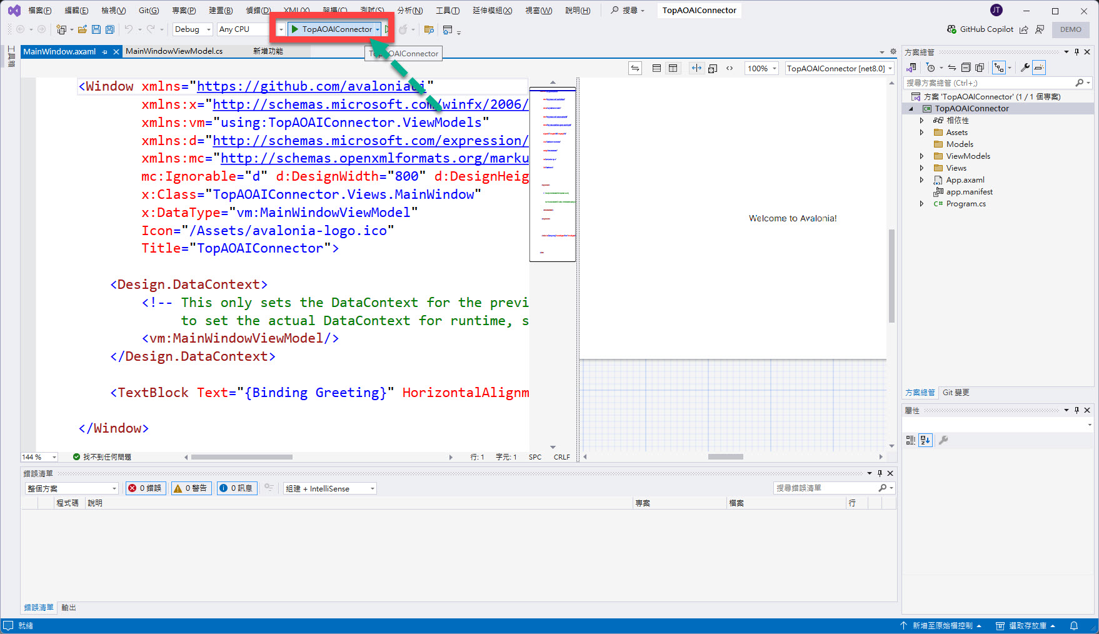
Task: Open the 100% zoom dropdown in designer
Action: pyautogui.click(x=762, y=68)
